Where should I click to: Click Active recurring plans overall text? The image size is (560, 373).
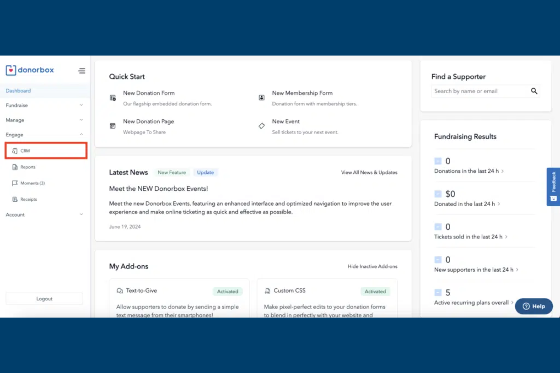tap(471, 303)
